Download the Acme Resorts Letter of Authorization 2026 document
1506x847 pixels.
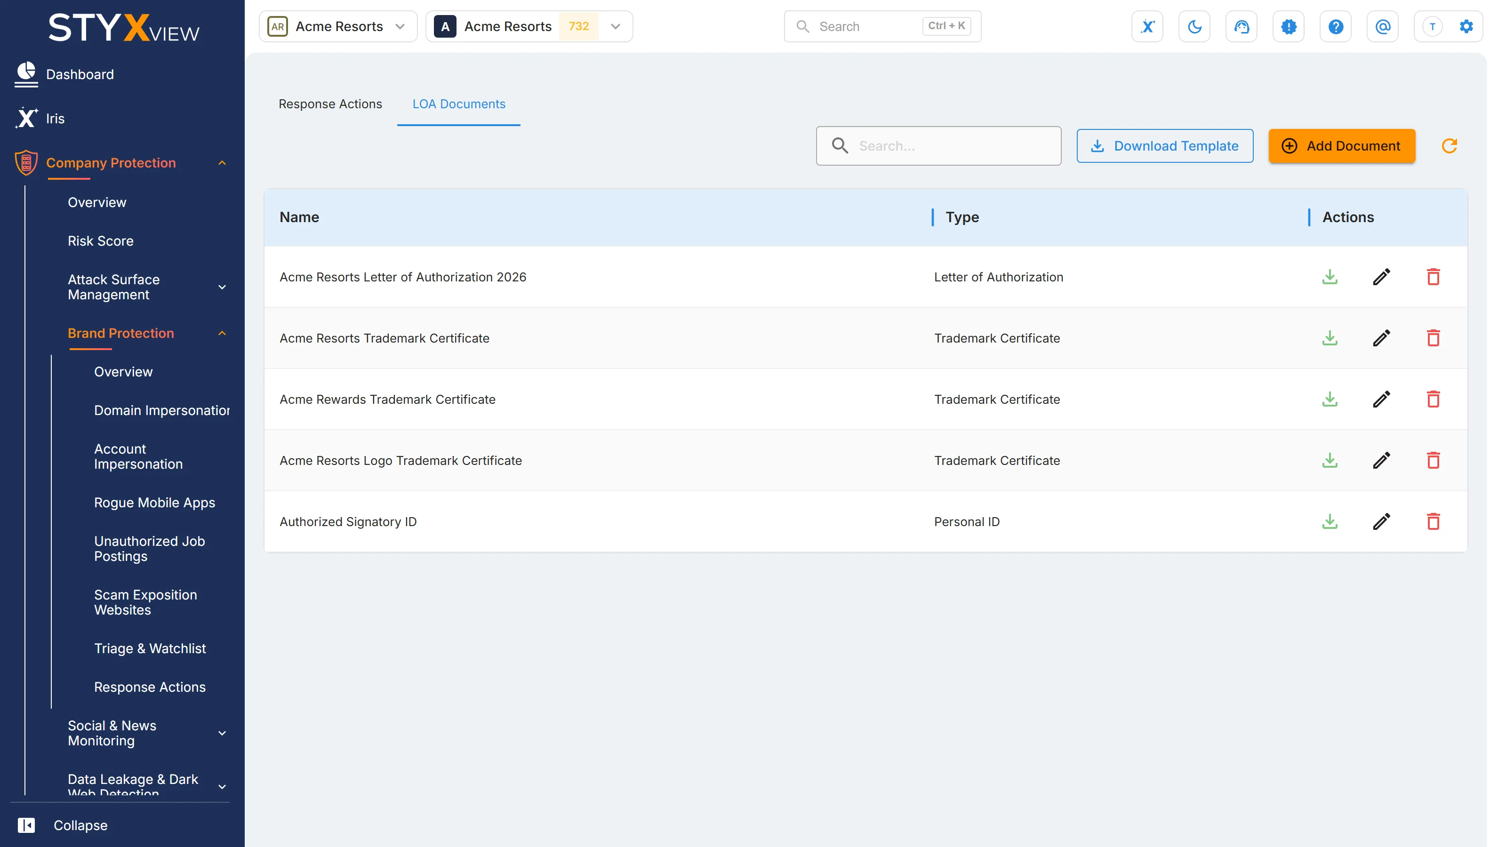click(x=1330, y=277)
